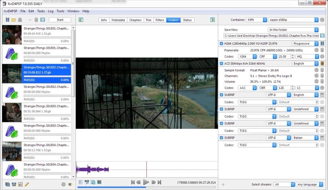This screenshot has width=328, height=190.
Task: Switch to the Info tab
Action: (x=104, y=20)
